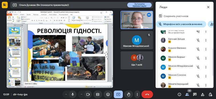The height and width of the screenshot is (99, 216).
Task: Click participant name Евгений Зайцев
Action: 176,39
